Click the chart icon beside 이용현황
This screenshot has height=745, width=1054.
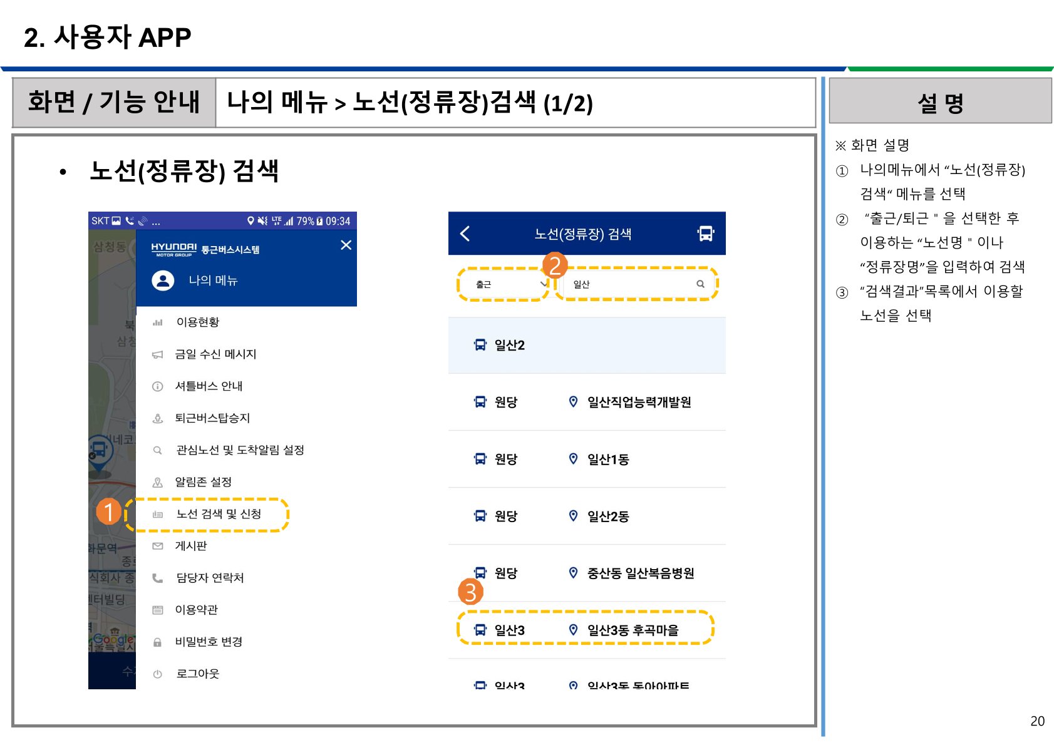tap(158, 322)
